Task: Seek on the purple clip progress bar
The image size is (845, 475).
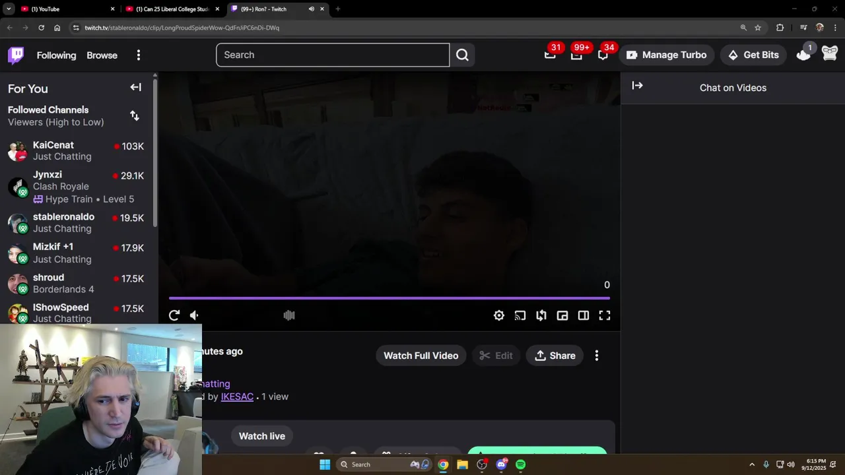Action: tap(389, 298)
